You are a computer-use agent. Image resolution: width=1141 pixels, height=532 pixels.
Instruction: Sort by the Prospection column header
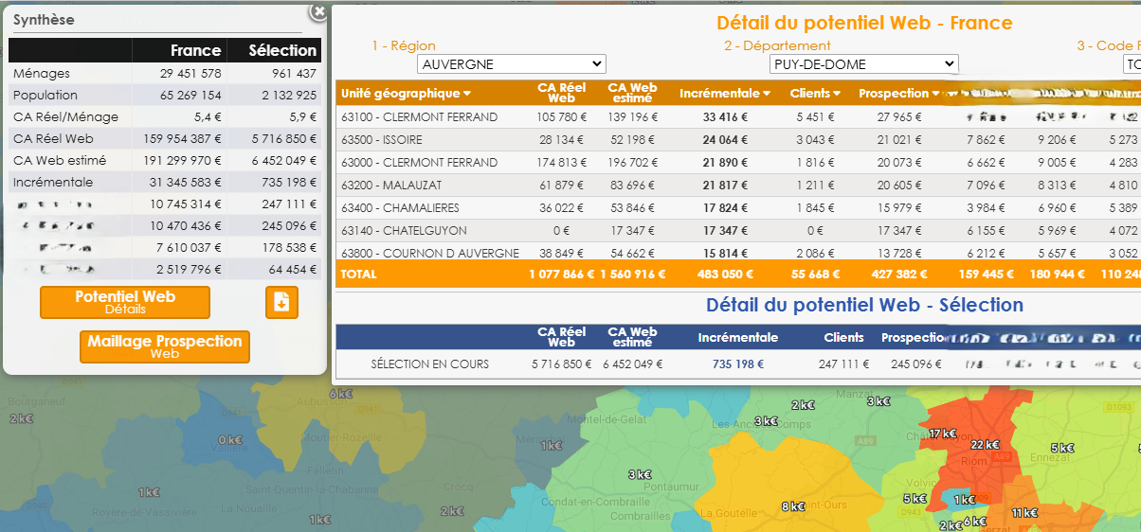click(899, 94)
